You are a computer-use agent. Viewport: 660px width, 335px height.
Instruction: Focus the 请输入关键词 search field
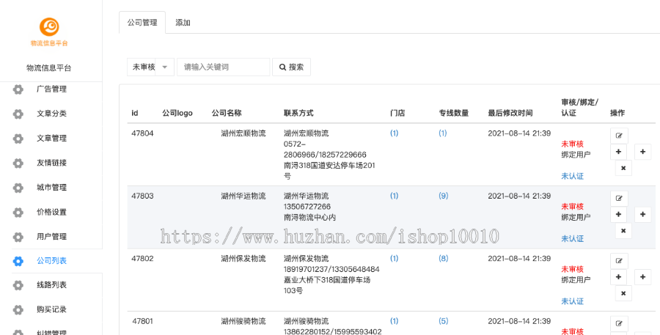(224, 67)
